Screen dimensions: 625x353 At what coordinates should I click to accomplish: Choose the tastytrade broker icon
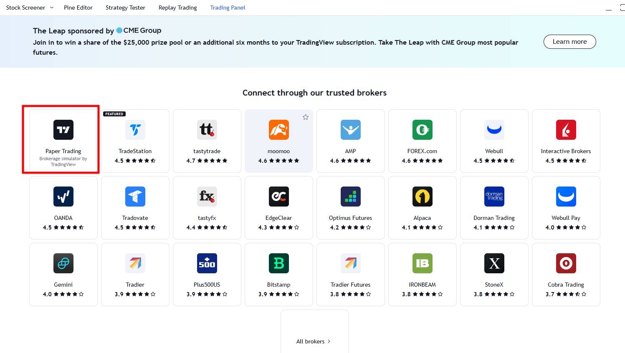207,130
